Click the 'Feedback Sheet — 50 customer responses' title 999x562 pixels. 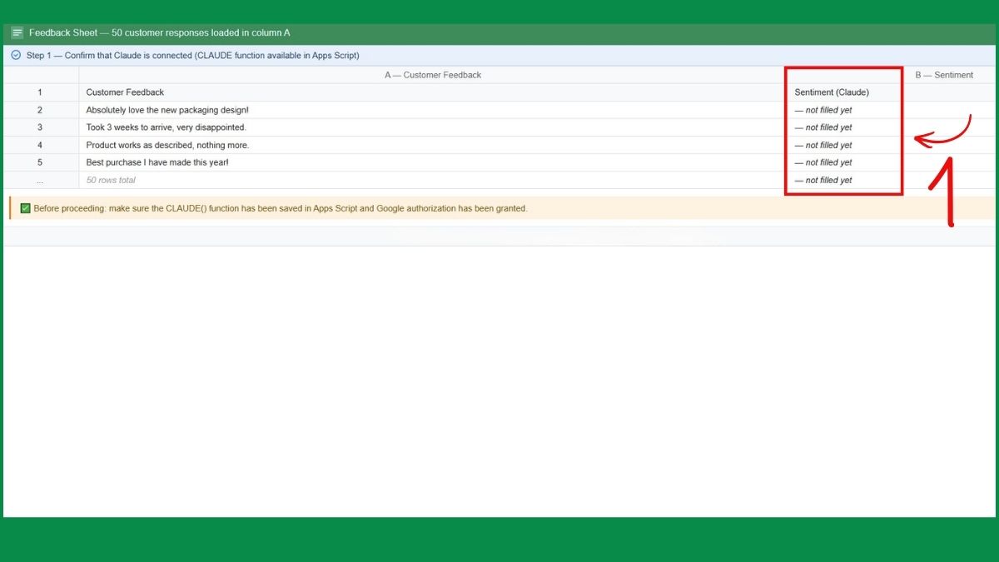[159, 33]
